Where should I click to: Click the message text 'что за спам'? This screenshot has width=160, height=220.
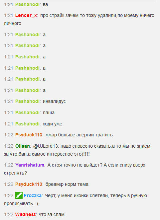(x=52, y=214)
